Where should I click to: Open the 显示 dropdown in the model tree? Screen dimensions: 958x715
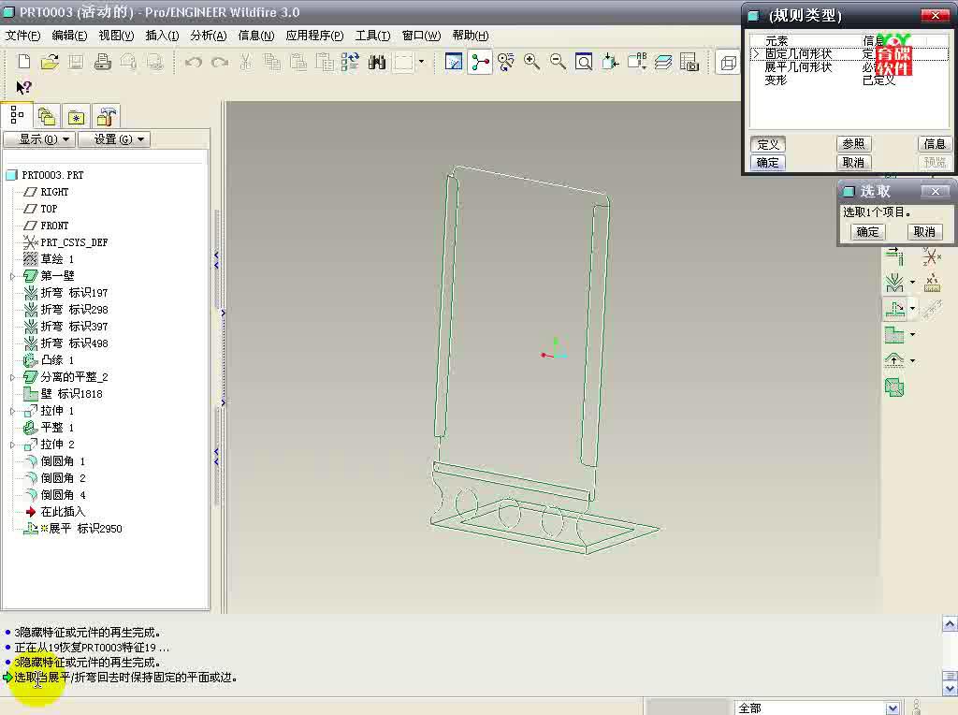(39, 139)
